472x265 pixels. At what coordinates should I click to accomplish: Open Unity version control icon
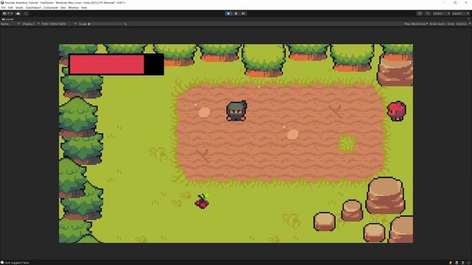coord(26,13)
